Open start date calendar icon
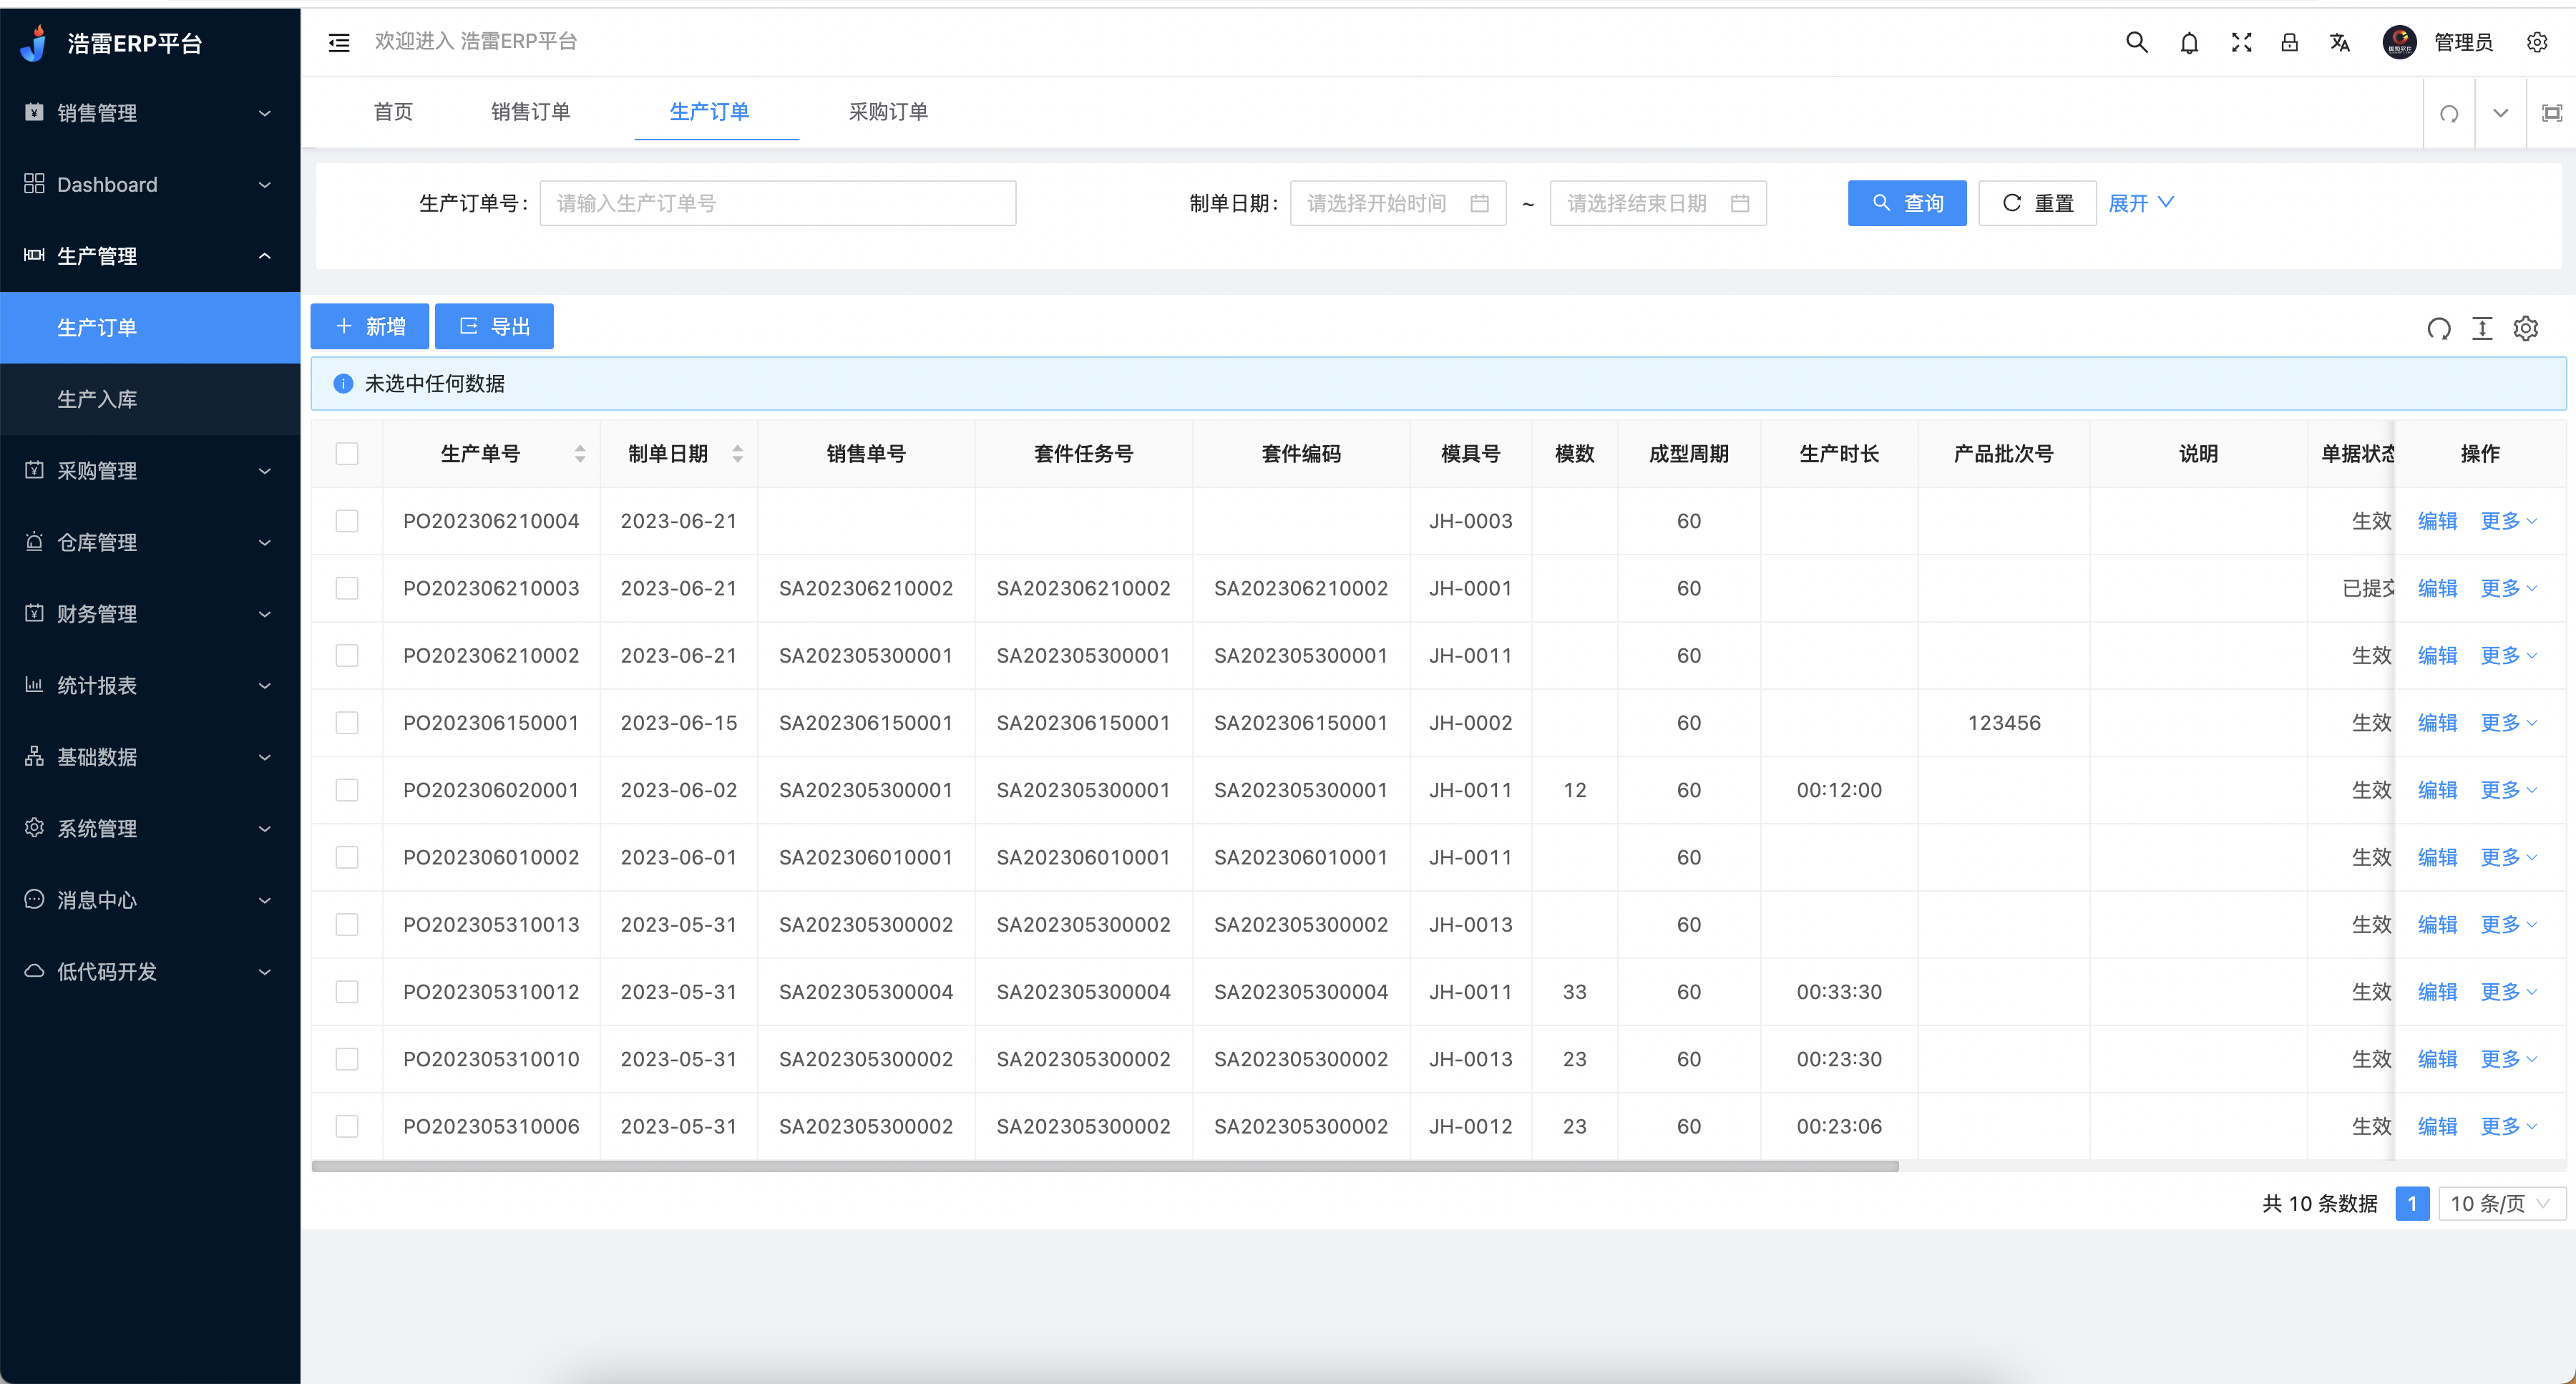This screenshot has width=2576, height=1384. point(1479,203)
